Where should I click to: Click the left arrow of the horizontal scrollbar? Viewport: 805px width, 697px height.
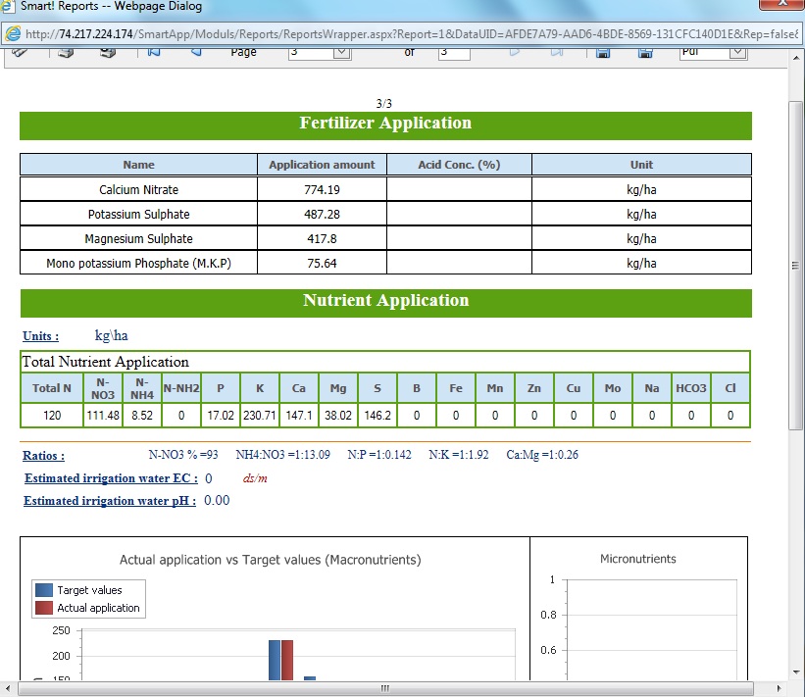click(7, 688)
